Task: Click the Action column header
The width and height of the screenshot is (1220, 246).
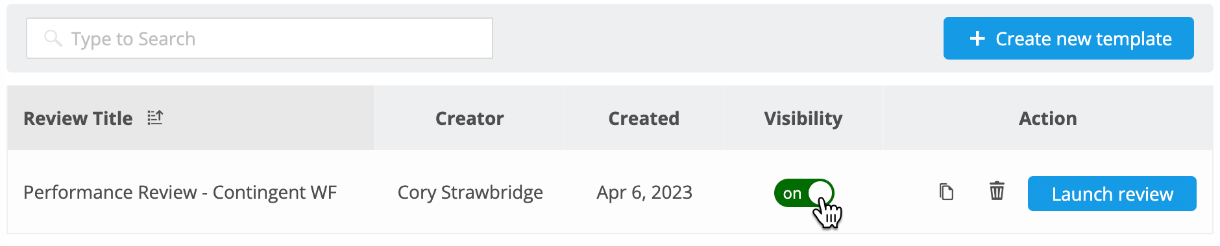Action: [x=1048, y=118]
